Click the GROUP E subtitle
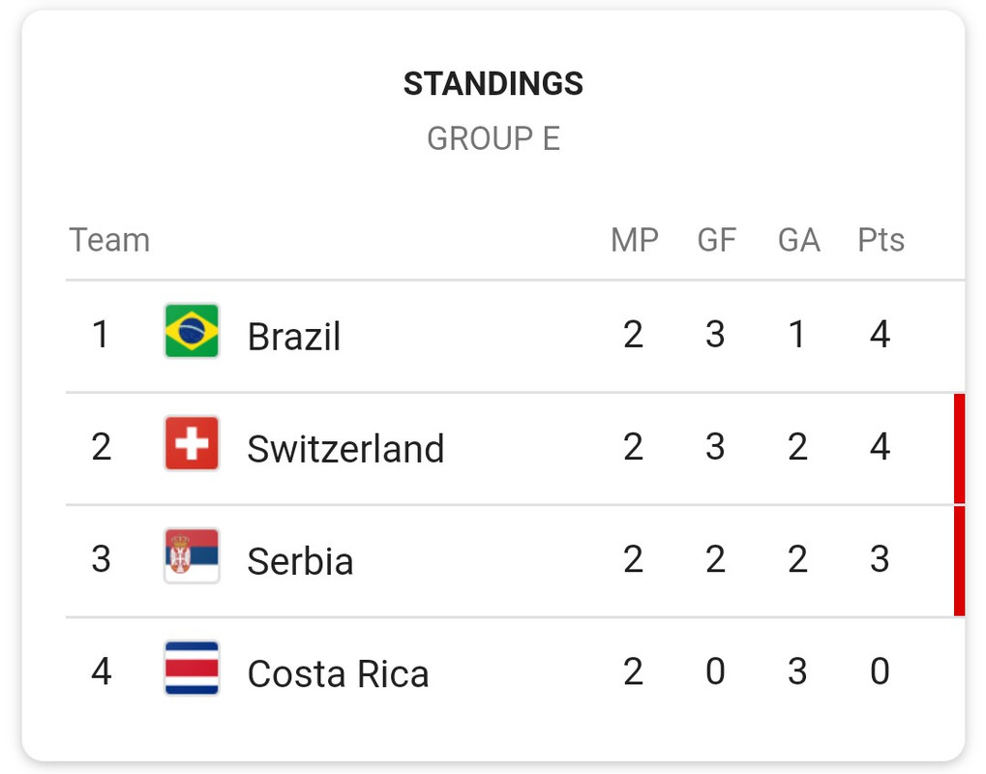Screen dimensions: 986x774 493,138
